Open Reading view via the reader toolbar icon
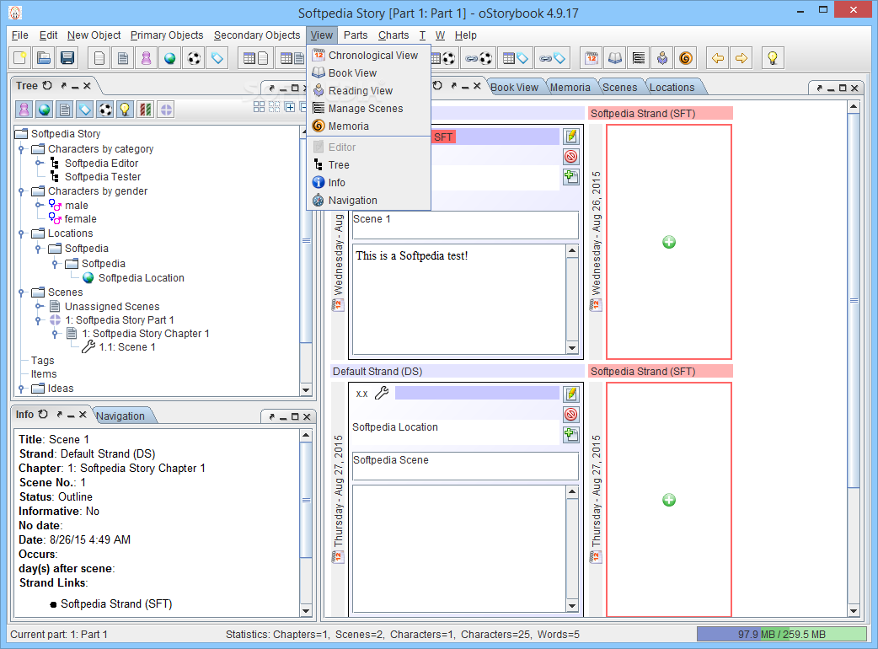Screen dimensions: 878x649 click(x=661, y=57)
